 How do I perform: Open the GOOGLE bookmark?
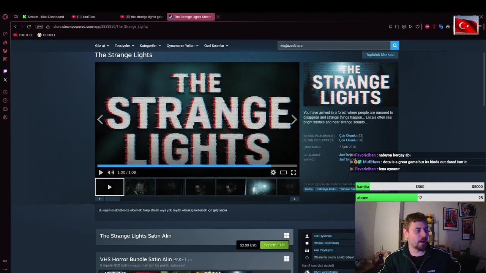tap(46, 35)
